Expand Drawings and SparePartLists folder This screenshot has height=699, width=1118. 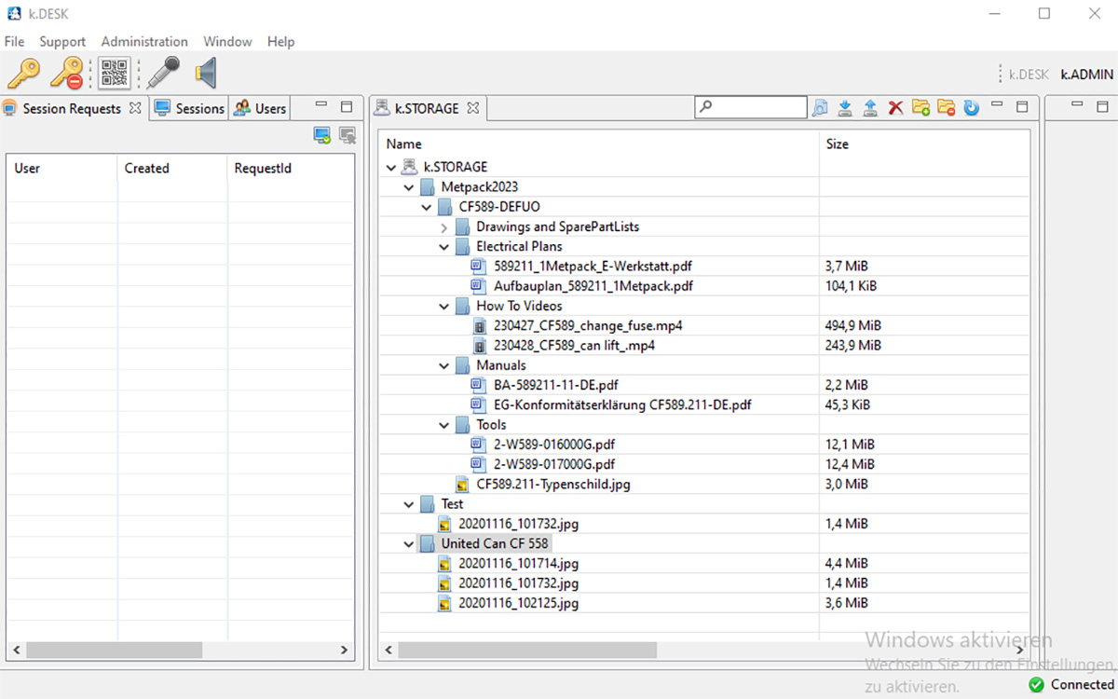coord(444,227)
